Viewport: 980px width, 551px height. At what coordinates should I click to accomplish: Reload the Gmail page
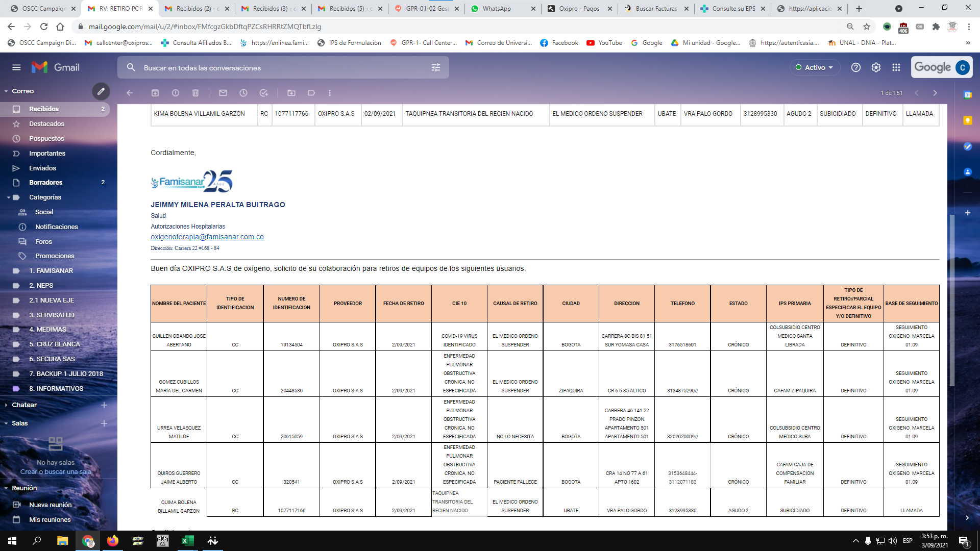click(x=44, y=27)
